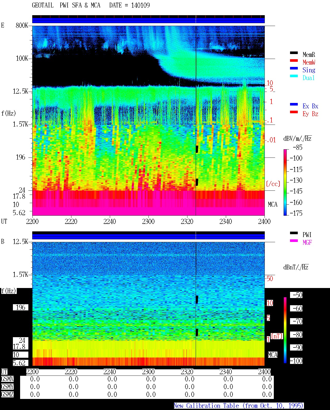Screen dimensions: 330x410
Task: Click the title text GEOTAIL PWI SFA & MCA
Action: 66,5
